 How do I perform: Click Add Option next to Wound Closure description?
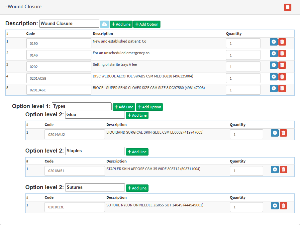tap(147, 24)
